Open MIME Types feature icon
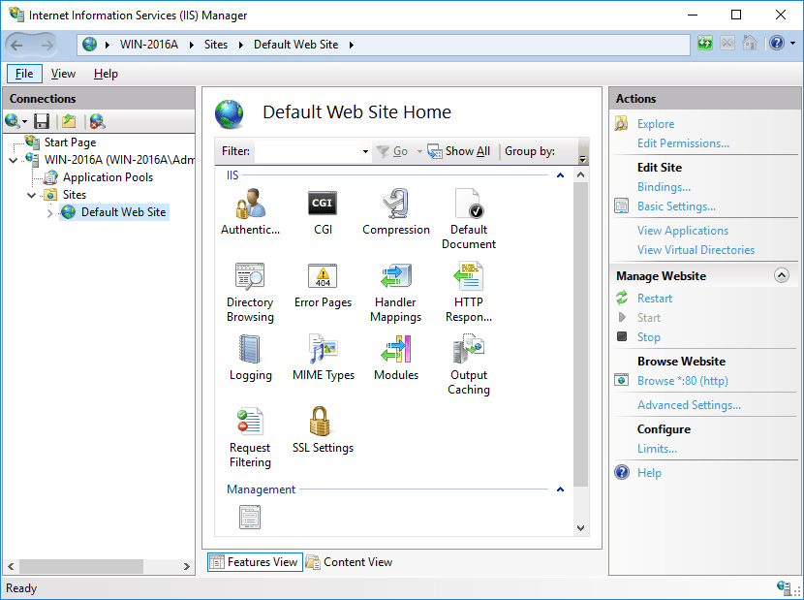The width and height of the screenshot is (804, 600). pyautogui.click(x=323, y=350)
